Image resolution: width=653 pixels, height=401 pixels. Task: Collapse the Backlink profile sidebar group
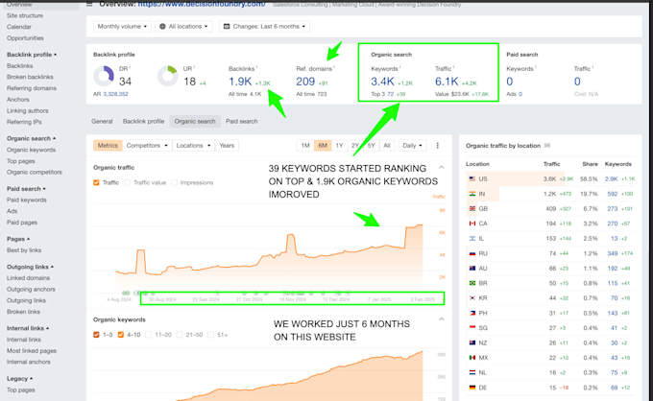coord(32,55)
